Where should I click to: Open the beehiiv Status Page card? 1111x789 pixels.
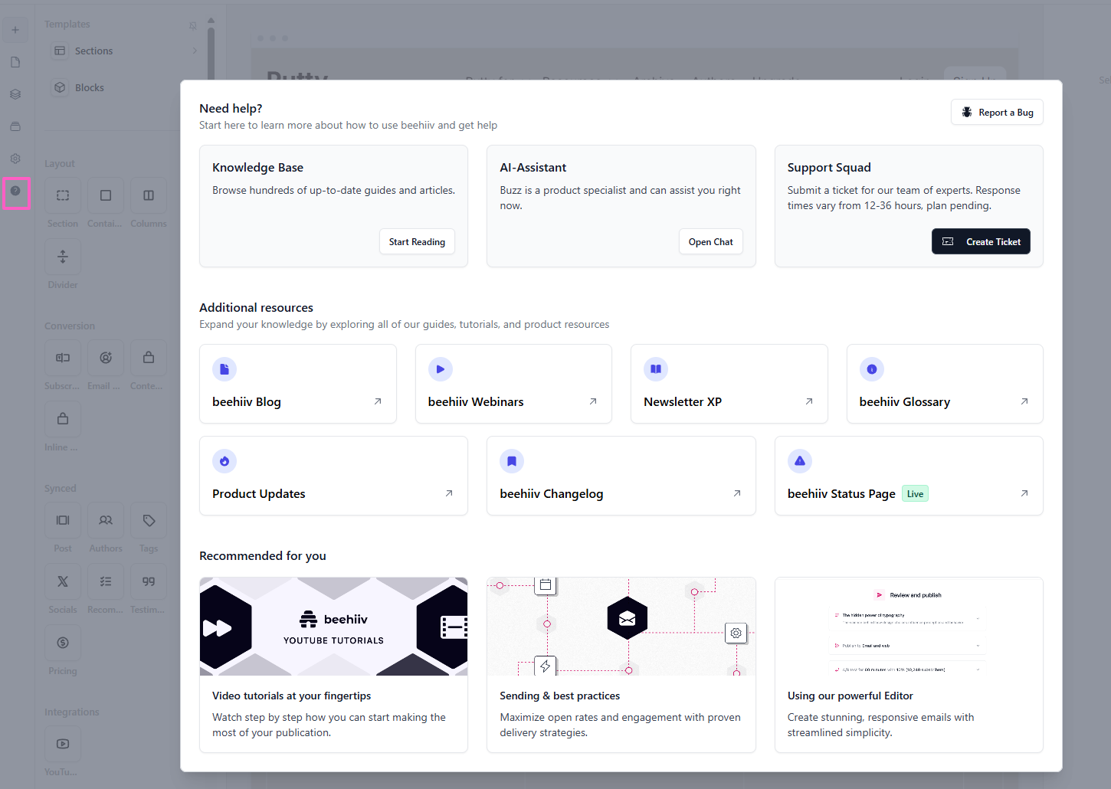pos(908,476)
